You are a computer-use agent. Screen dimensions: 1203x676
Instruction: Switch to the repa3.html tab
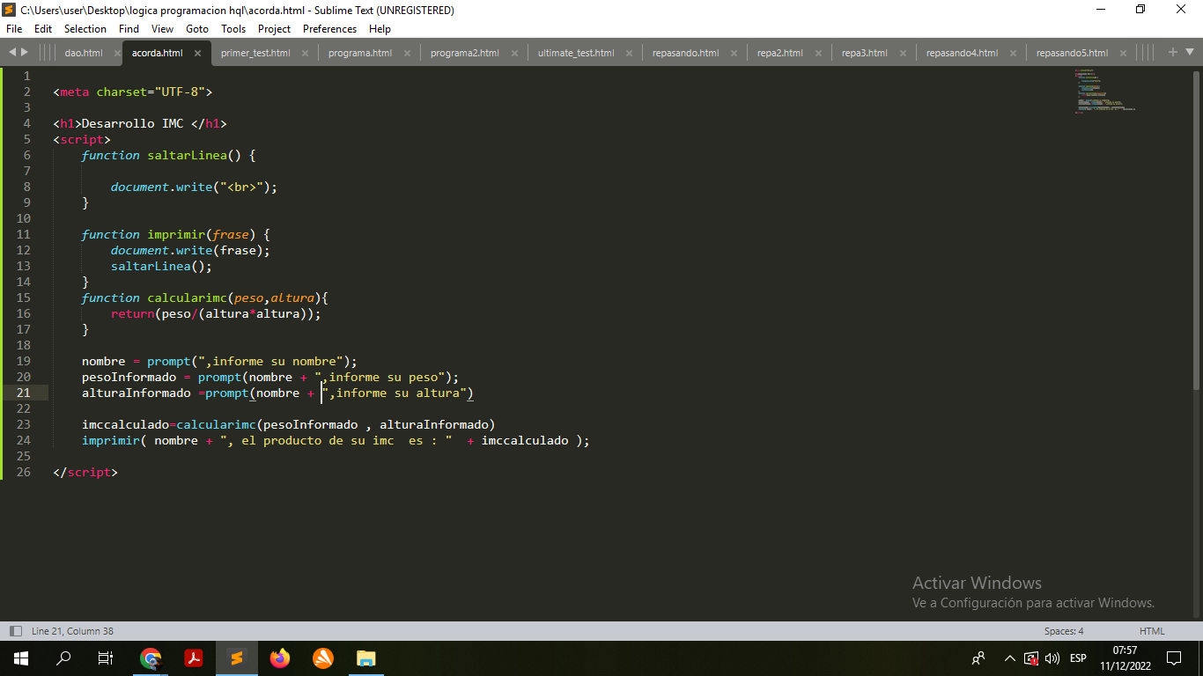coord(865,53)
